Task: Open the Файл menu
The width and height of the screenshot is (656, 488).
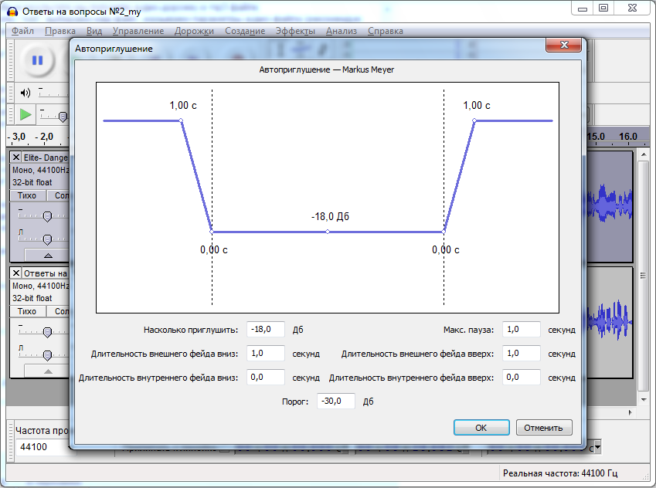Action: tap(22, 31)
